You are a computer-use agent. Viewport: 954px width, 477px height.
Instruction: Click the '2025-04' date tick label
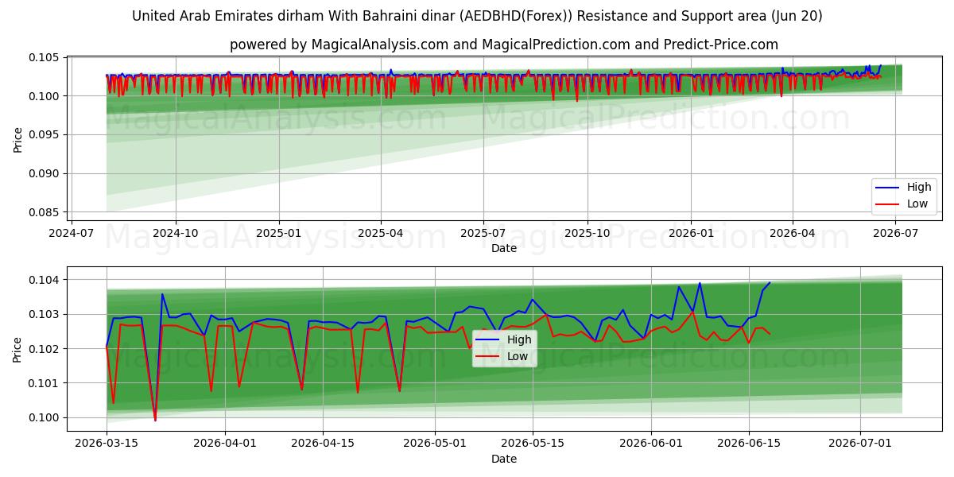(380, 234)
